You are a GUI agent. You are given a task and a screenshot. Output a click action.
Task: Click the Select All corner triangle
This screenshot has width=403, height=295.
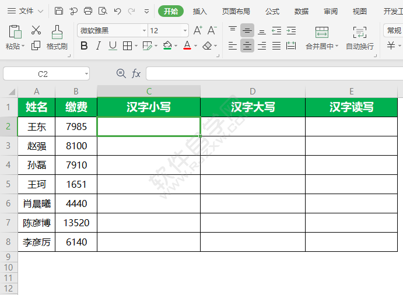tap(12, 92)
